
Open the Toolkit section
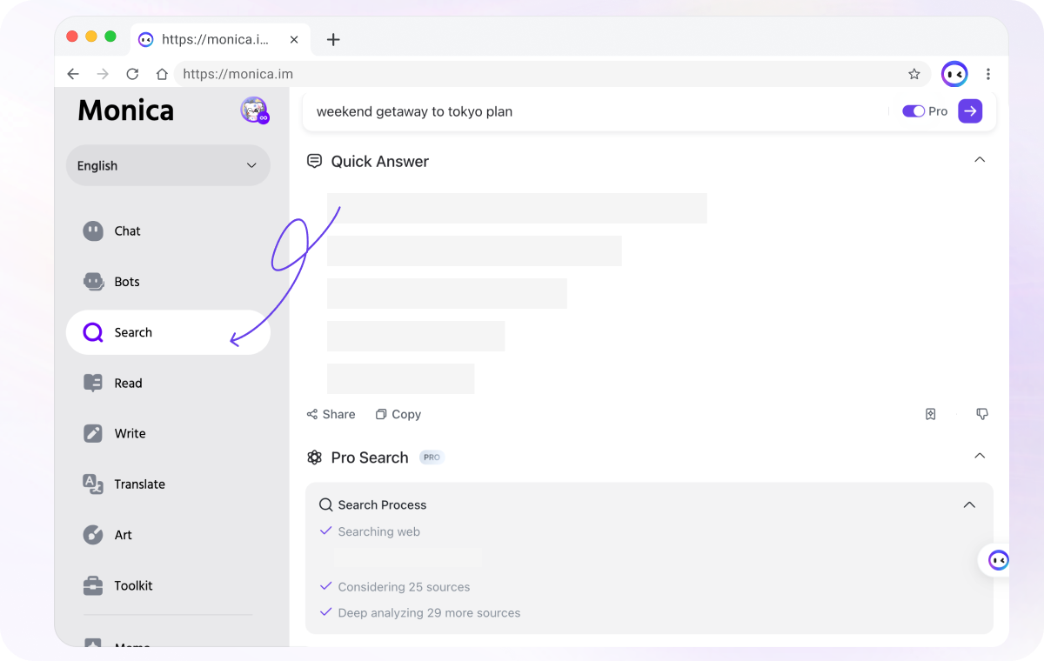coord(132,586)
